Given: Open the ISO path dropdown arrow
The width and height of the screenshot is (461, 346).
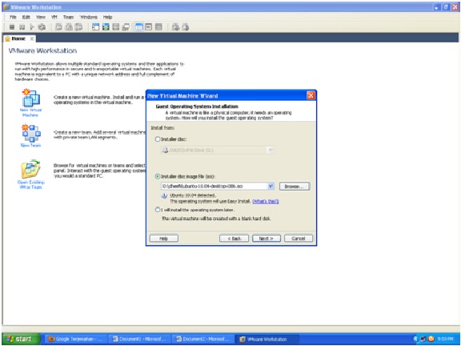Looking at the screenshot, I should (x=271, y=187).
